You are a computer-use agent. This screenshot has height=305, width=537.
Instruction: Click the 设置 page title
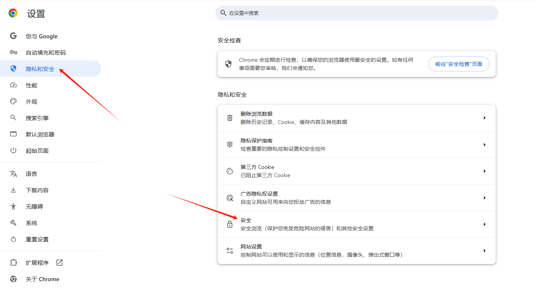pyautogui.click(x=36, y=14)
